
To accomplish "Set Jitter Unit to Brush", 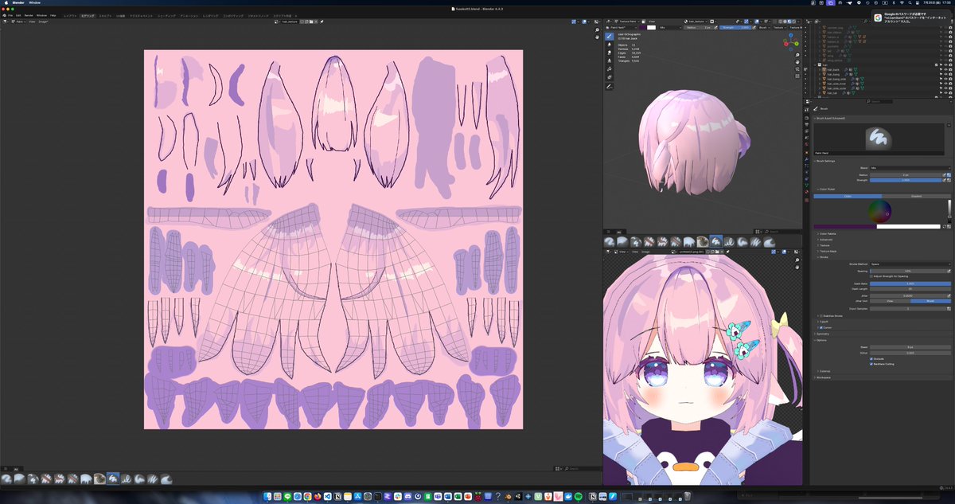I will coord(930,301).
